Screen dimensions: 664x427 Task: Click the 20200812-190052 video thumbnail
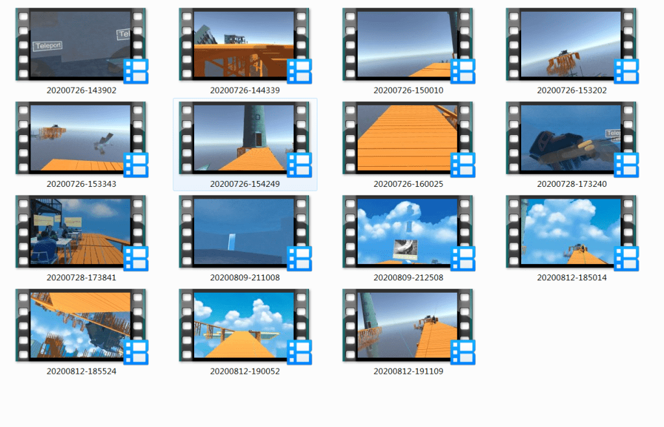[245, 325]
